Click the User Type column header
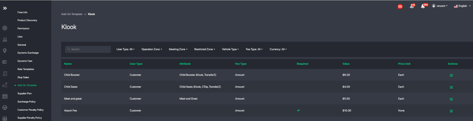This screenshot has width=473, height=121. click(136, 64)
